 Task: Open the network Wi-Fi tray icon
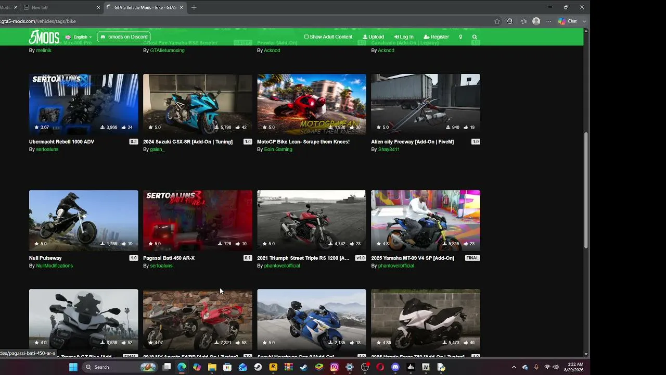[x=547, y=367]
